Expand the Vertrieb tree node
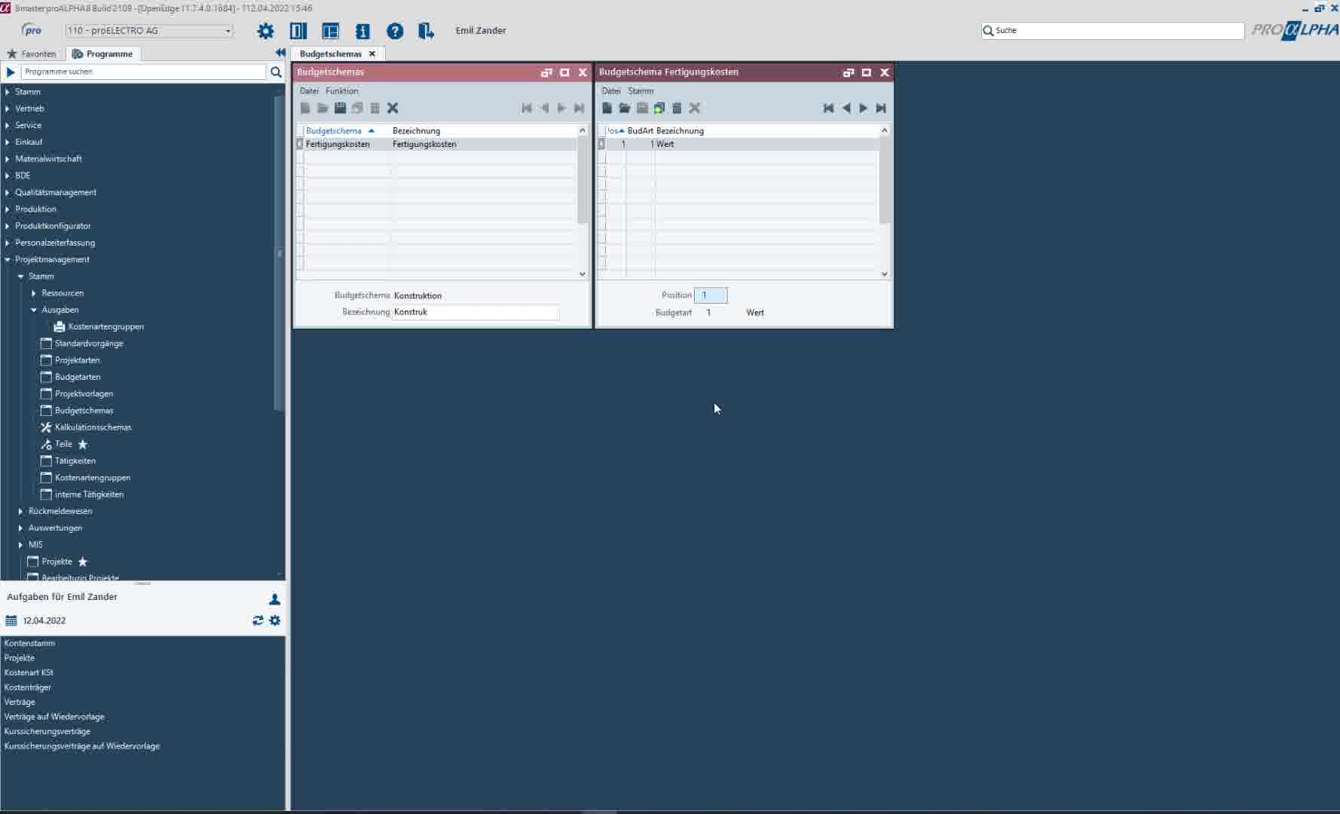The width and height of the screenshot is (1340, 814). 8,109
